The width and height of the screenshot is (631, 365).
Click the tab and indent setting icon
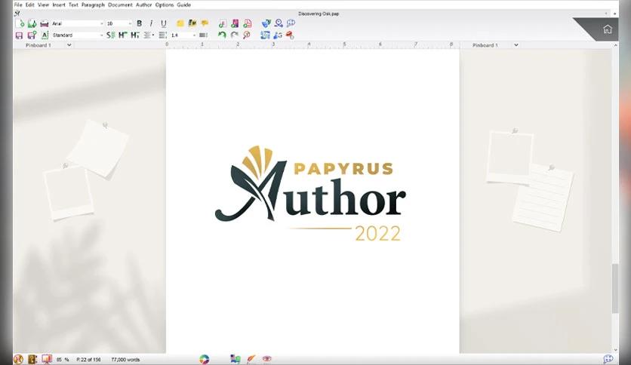(x=204, y=35)
